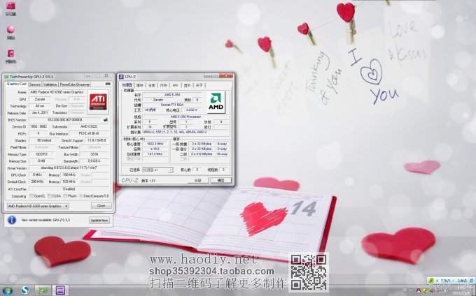The height and width of the screenshot is (296, 476).
Task: Open the blue Sogou browser taskbar icon
Action: pyautogui.click(x=25, y=290)
